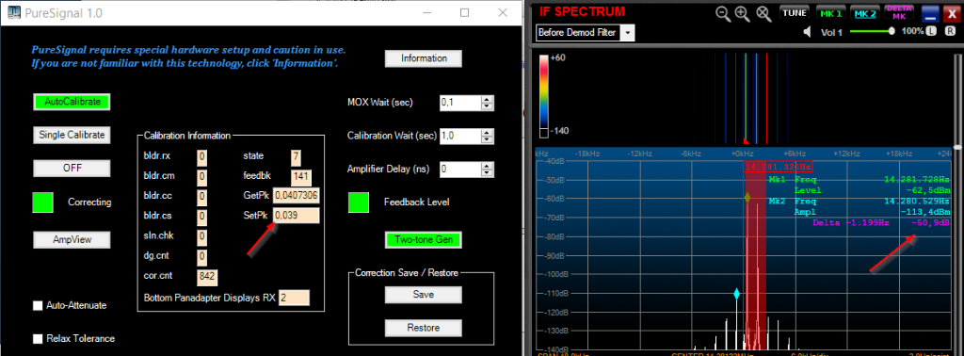Click the GetPk value field
Screen dimensions: 964x356
(x=297, y=195)
